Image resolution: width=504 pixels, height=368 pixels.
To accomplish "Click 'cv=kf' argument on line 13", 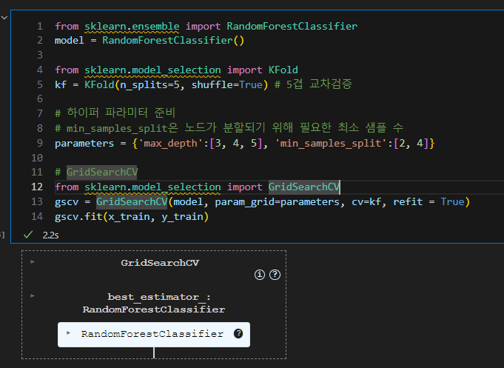I will (x=366, y=202).
